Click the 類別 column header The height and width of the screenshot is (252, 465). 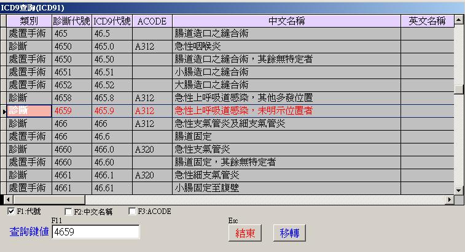pyautogui.click(x=29, y=21)
